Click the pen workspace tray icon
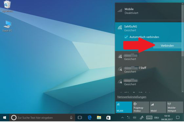 (141, 117)
